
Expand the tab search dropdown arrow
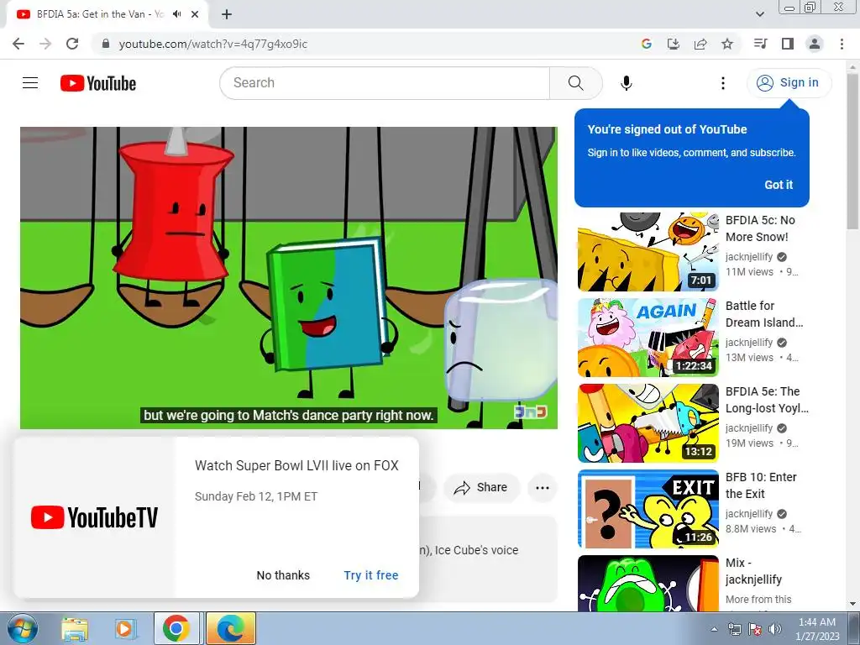(x=759, y=14)
